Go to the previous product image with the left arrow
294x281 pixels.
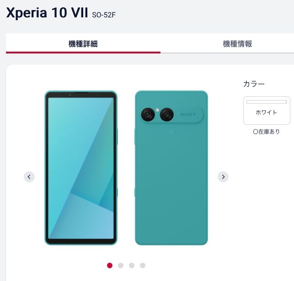pyautogui.click(x=29, y=177)
